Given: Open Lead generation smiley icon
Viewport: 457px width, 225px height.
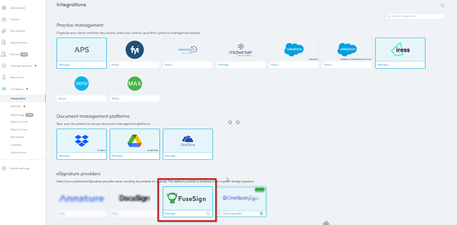Looking at the screenshot, I should (4, 66).
